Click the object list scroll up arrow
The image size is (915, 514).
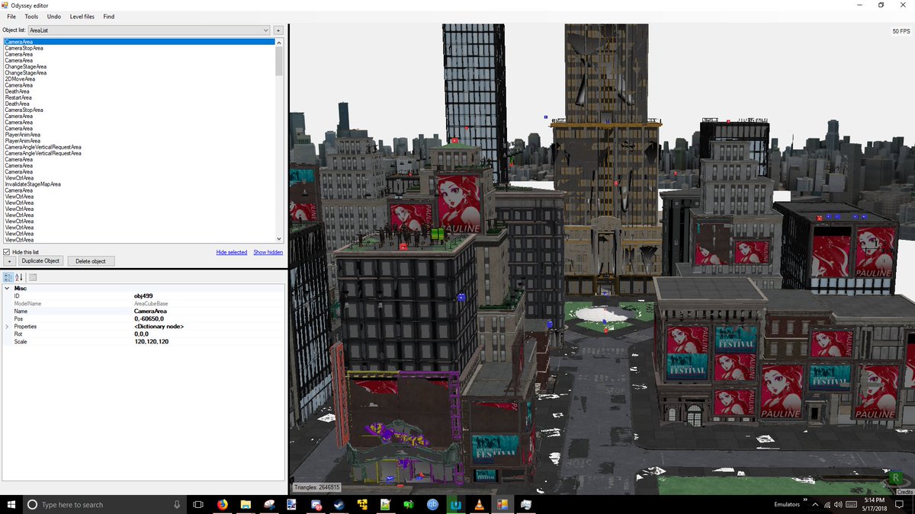coord(279,43)
